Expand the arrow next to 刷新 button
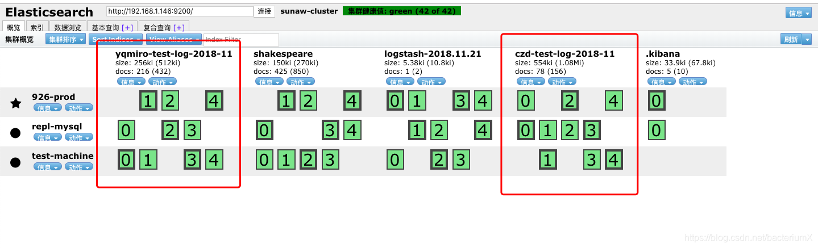 pyautogui.click(x=807, y=39)
